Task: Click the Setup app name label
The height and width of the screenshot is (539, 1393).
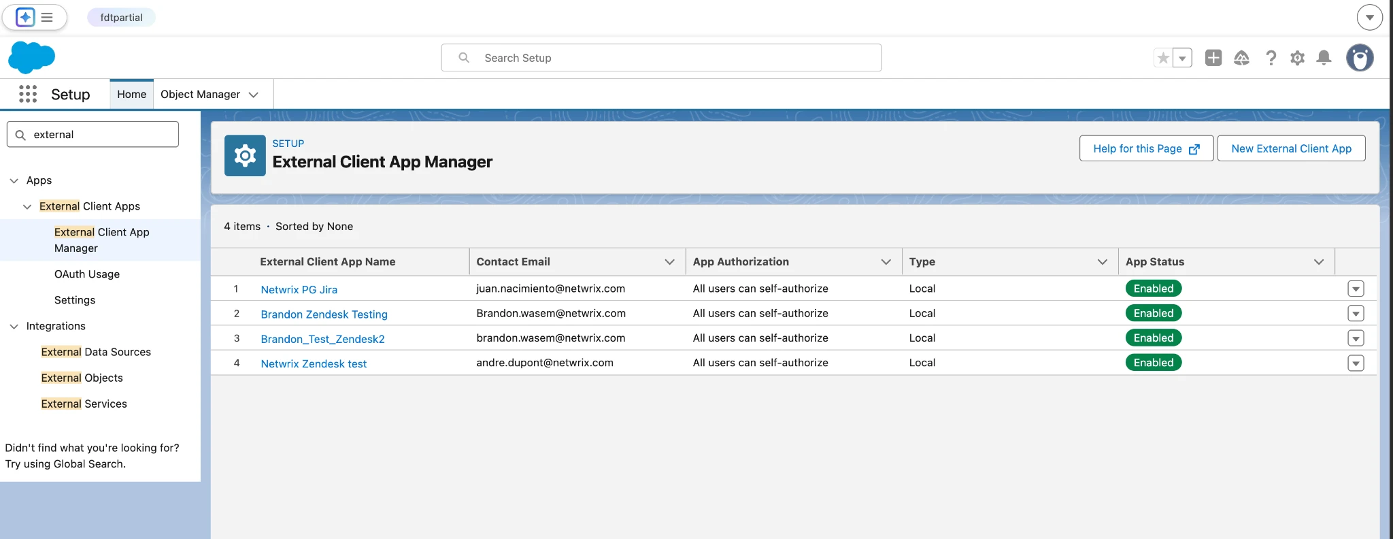Action: (x=71, y=94)
